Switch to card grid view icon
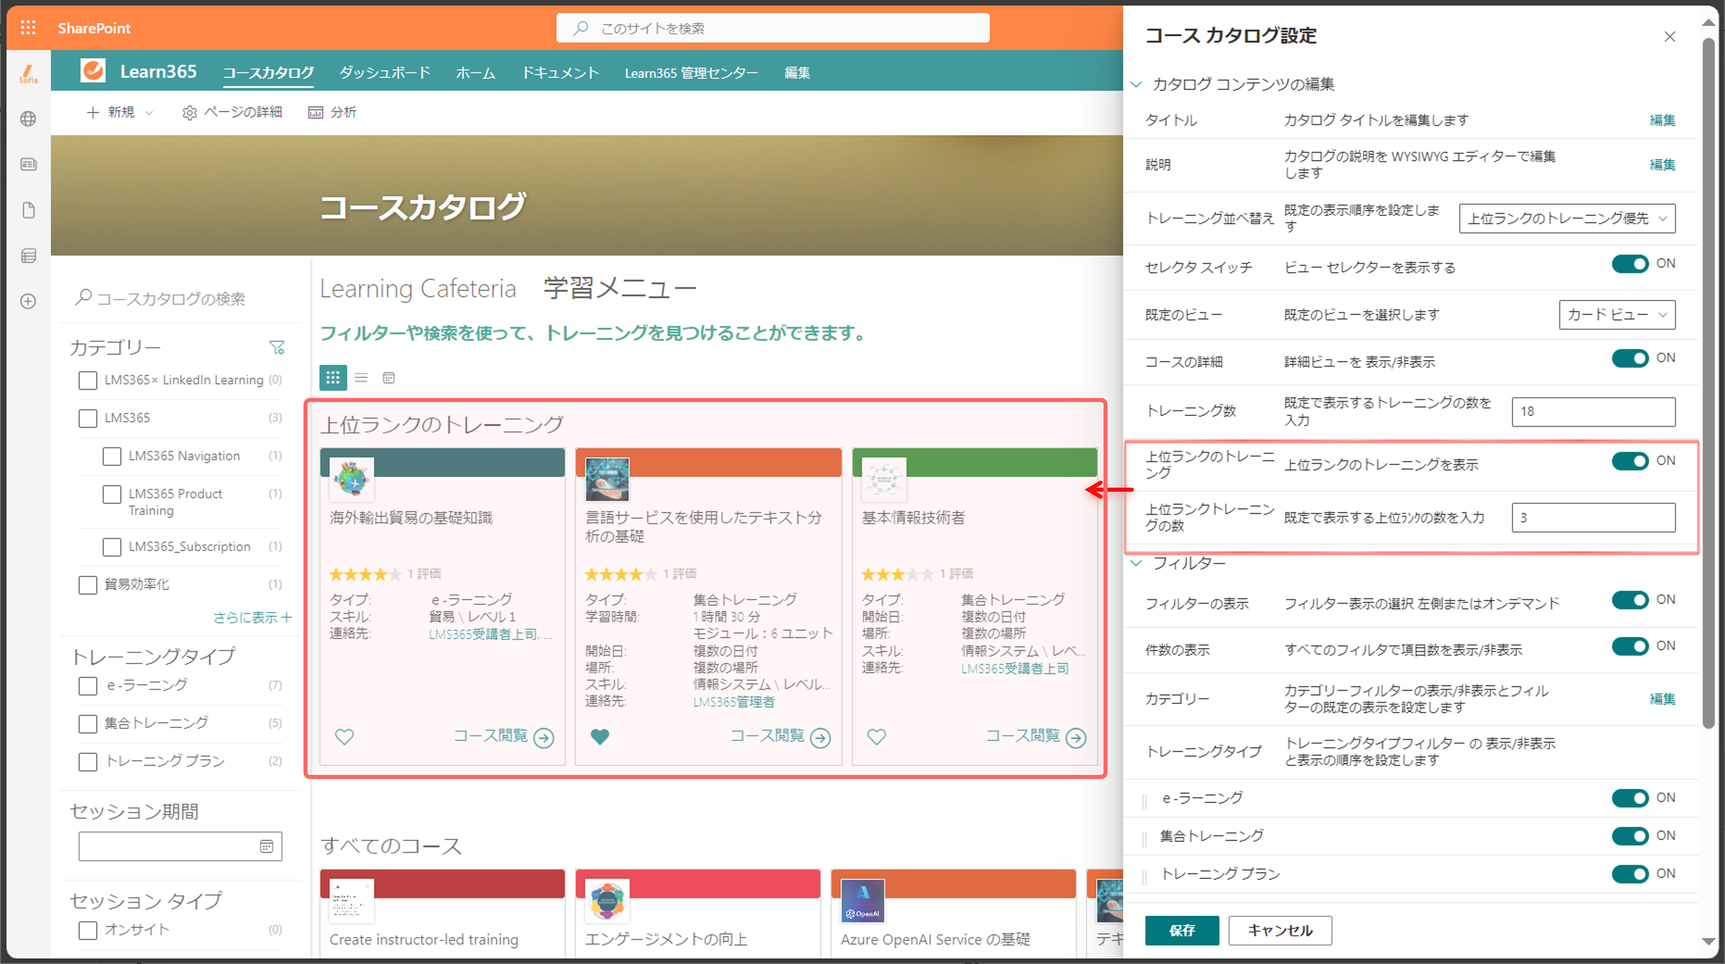 [x=333, y=378]
